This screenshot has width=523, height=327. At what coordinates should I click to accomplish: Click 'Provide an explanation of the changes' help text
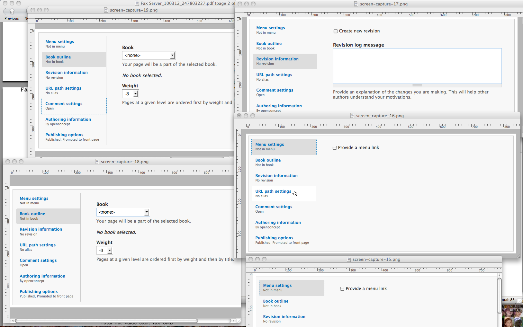coord(411,94)
